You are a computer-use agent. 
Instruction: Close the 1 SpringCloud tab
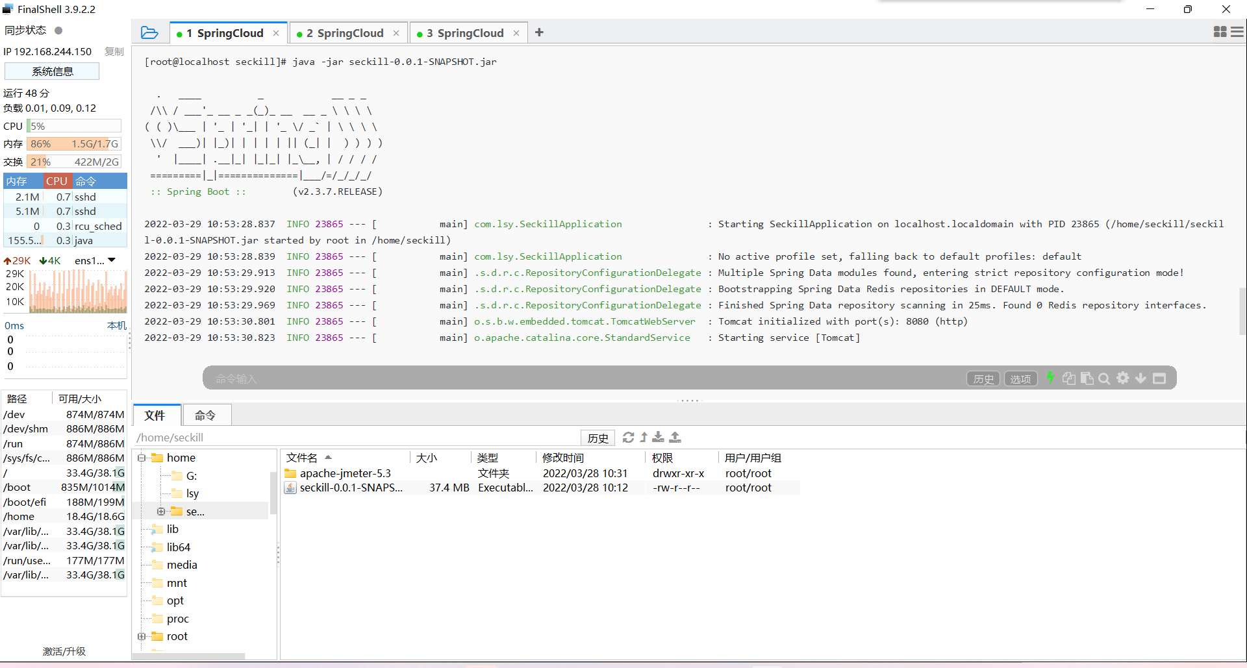pos(276,33)
